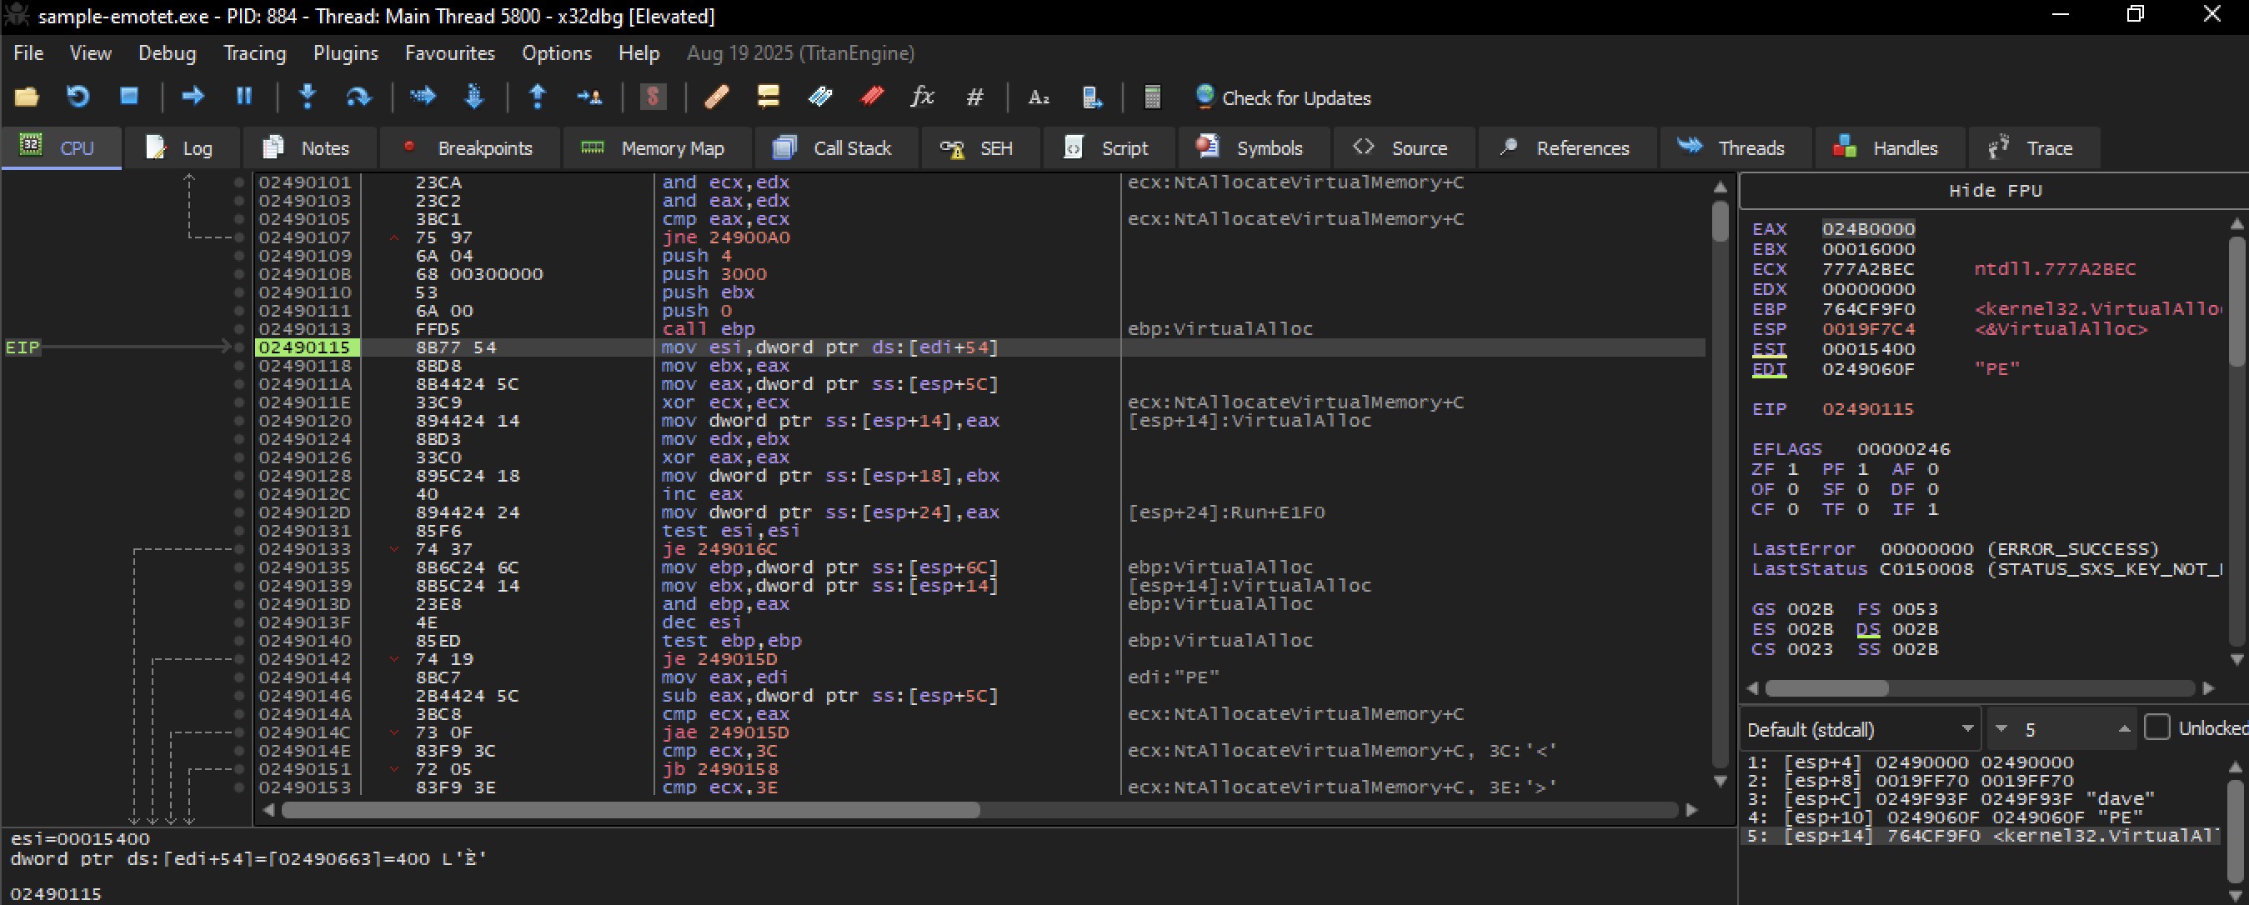Stop debugging with the blue square icon
This screenshot has width=2249, height=905.
[129, 97]
